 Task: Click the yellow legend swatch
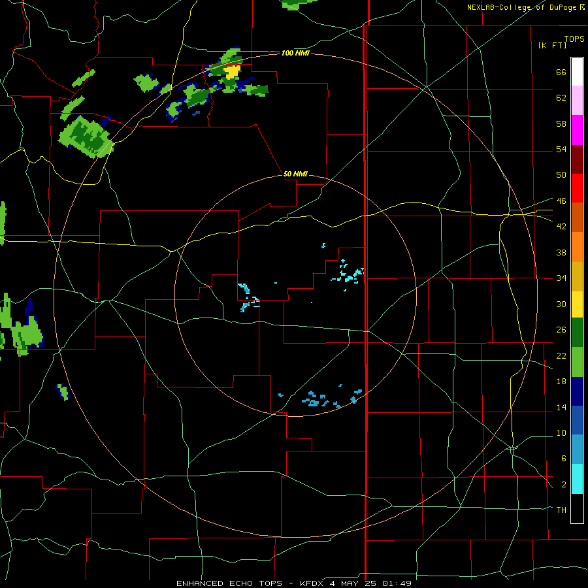click(577, 304)
